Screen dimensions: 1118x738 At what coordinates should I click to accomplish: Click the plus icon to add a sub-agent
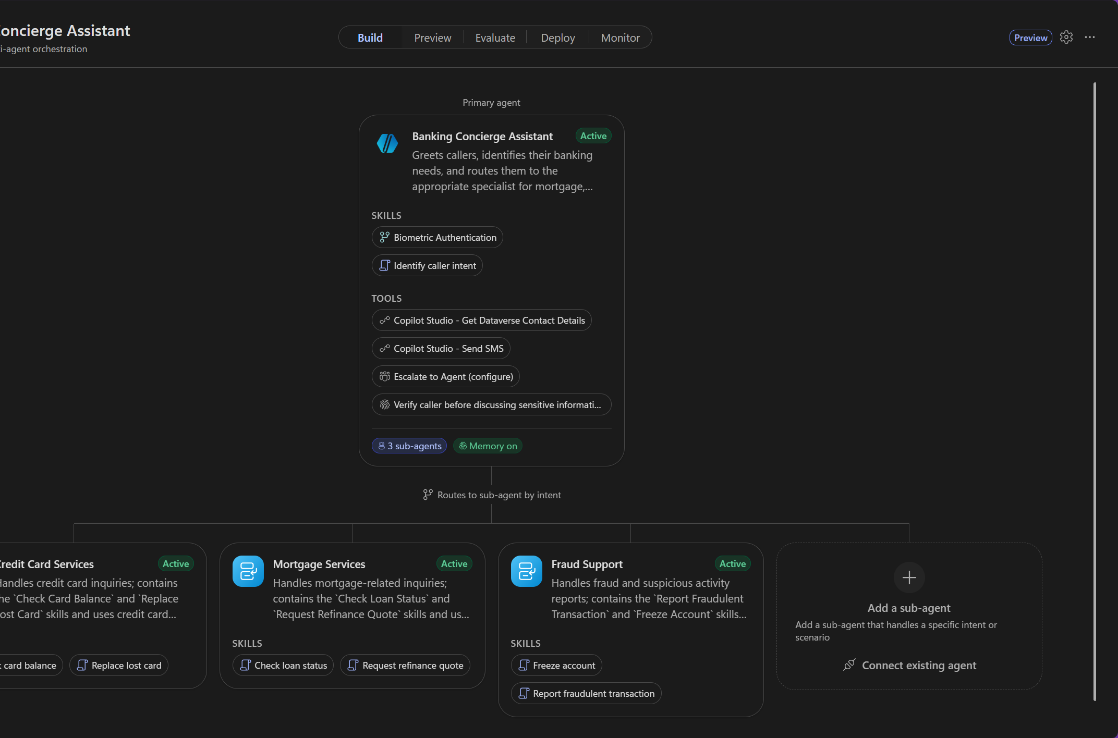(909, 577)
